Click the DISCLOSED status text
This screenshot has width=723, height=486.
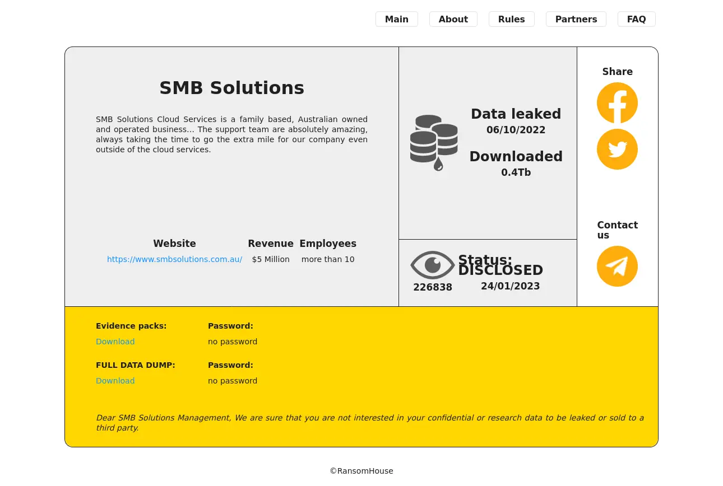pyautogui.click(x=500, y=270)
